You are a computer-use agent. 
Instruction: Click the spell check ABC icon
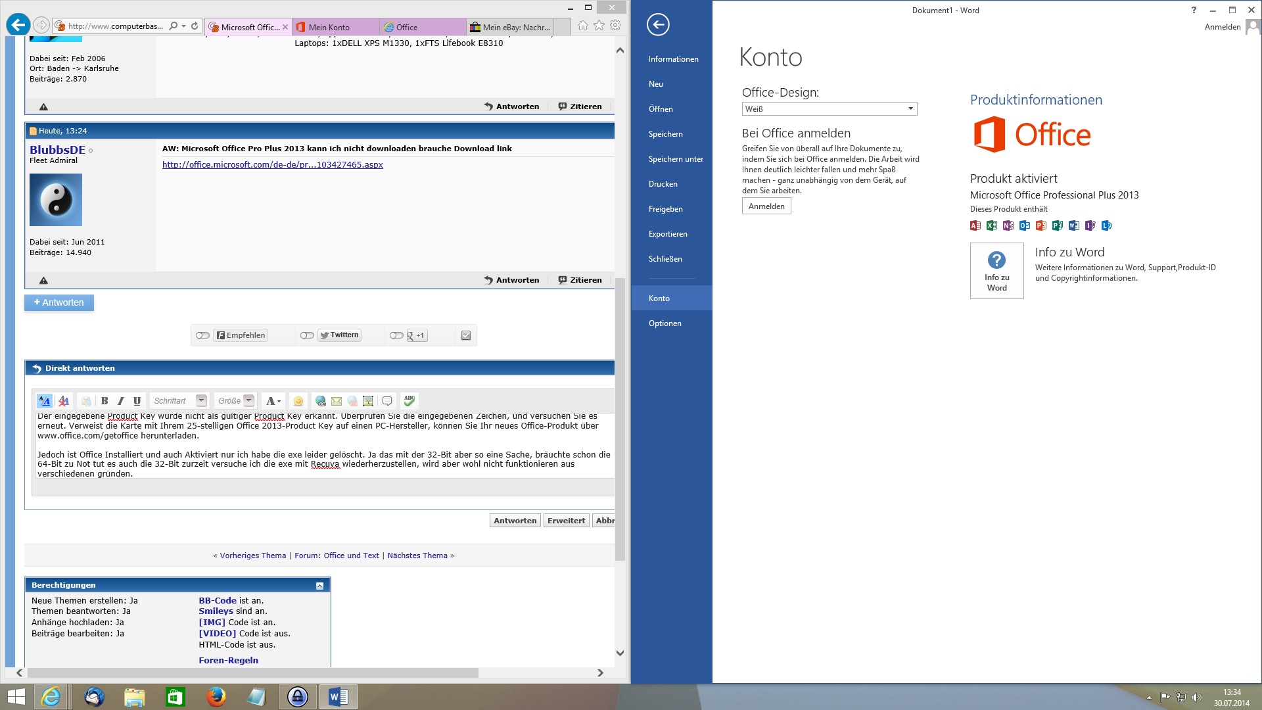point(409,400)
